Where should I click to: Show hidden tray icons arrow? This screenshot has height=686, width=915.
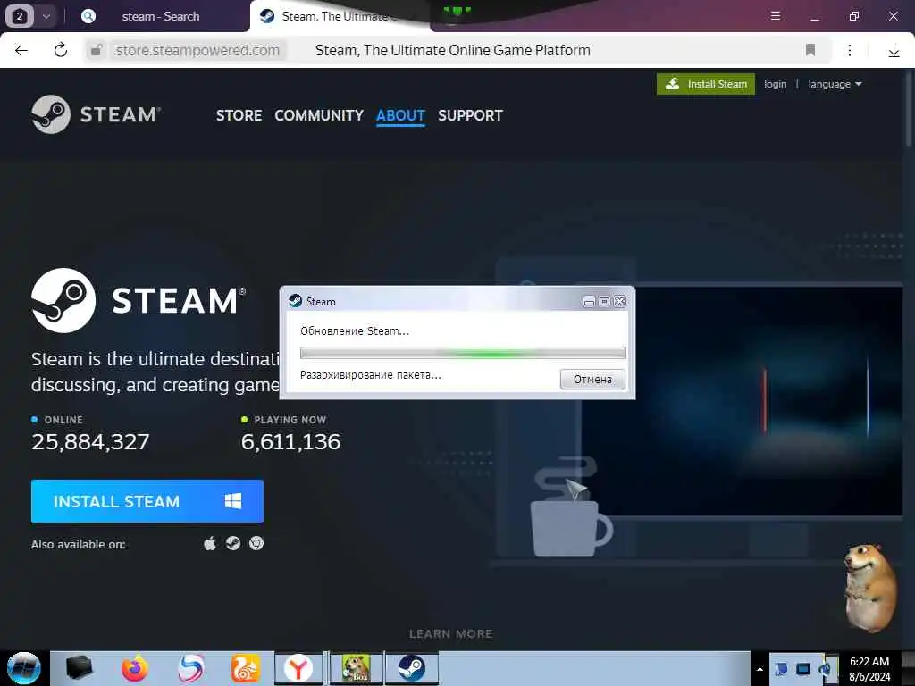pyautogui.click(x=760, y=669)
